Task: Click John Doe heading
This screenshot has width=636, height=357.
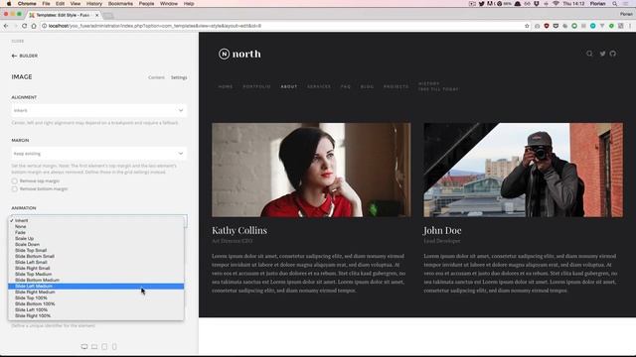Action: tap(442, 230)
